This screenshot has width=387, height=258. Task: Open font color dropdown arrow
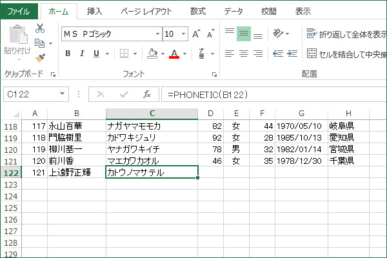[184, 54]
